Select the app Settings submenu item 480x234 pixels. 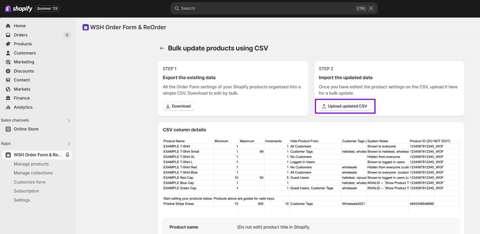click(22, 200)
